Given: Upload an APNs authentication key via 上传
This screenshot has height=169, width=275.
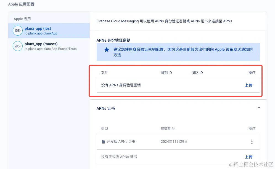Looking at the screenshot, I should tap(248, 85).
